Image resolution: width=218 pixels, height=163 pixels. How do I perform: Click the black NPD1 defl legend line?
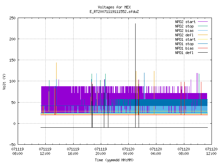pos(203,53)
